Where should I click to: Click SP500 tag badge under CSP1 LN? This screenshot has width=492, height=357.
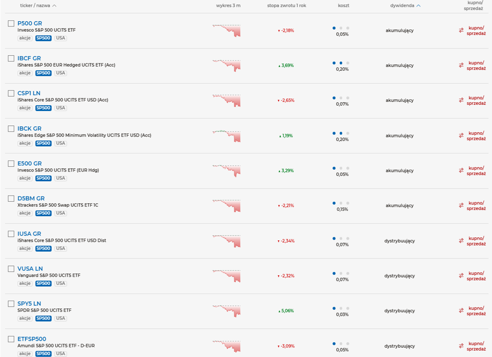point(43,108)
